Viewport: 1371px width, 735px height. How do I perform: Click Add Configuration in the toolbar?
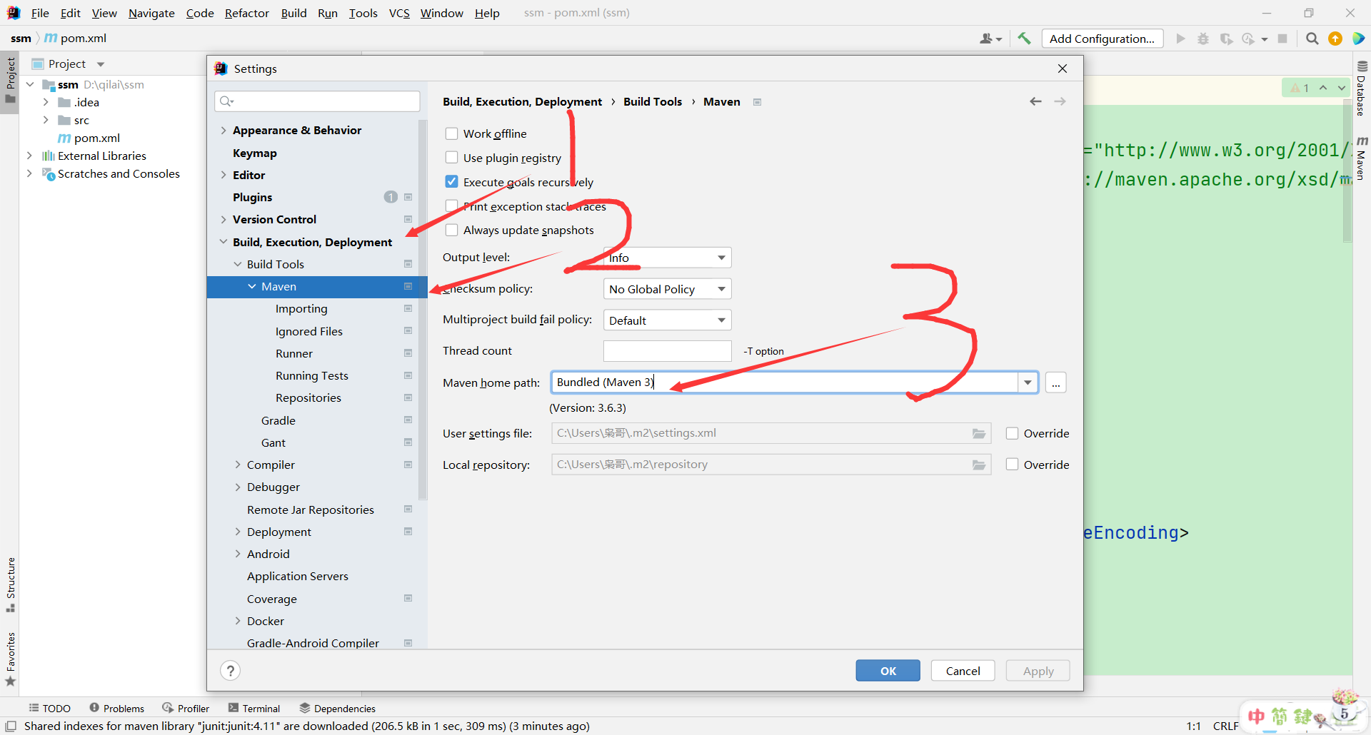(x=1102, y=39)
